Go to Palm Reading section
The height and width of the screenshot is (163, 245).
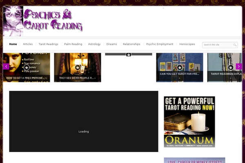click(x=73, y=44)
